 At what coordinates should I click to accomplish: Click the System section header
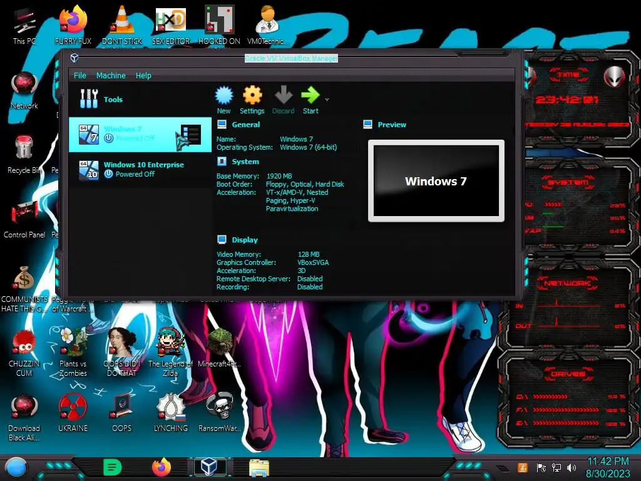245,162
